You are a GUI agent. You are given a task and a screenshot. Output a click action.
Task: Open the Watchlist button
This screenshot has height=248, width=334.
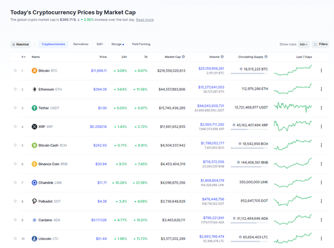[20, 45]
